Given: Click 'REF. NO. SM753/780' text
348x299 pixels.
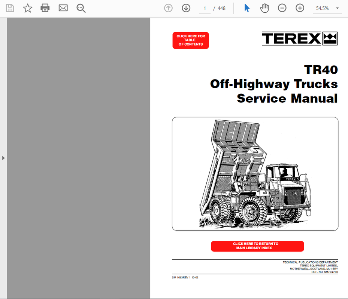Looking at the screenshot, I should click(x=325, y=272).
